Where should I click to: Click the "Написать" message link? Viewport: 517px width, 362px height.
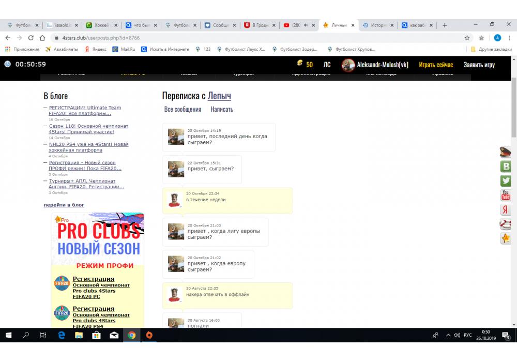[x=222, y=109]
